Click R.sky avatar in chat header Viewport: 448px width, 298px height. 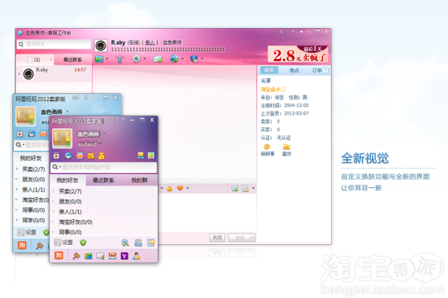(x=100, y=45)
